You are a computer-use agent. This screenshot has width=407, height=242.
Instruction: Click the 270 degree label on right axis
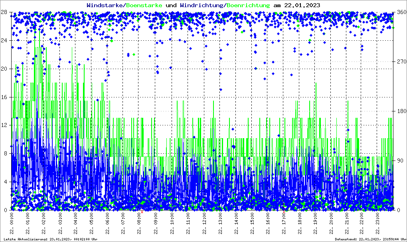(401, 61)
